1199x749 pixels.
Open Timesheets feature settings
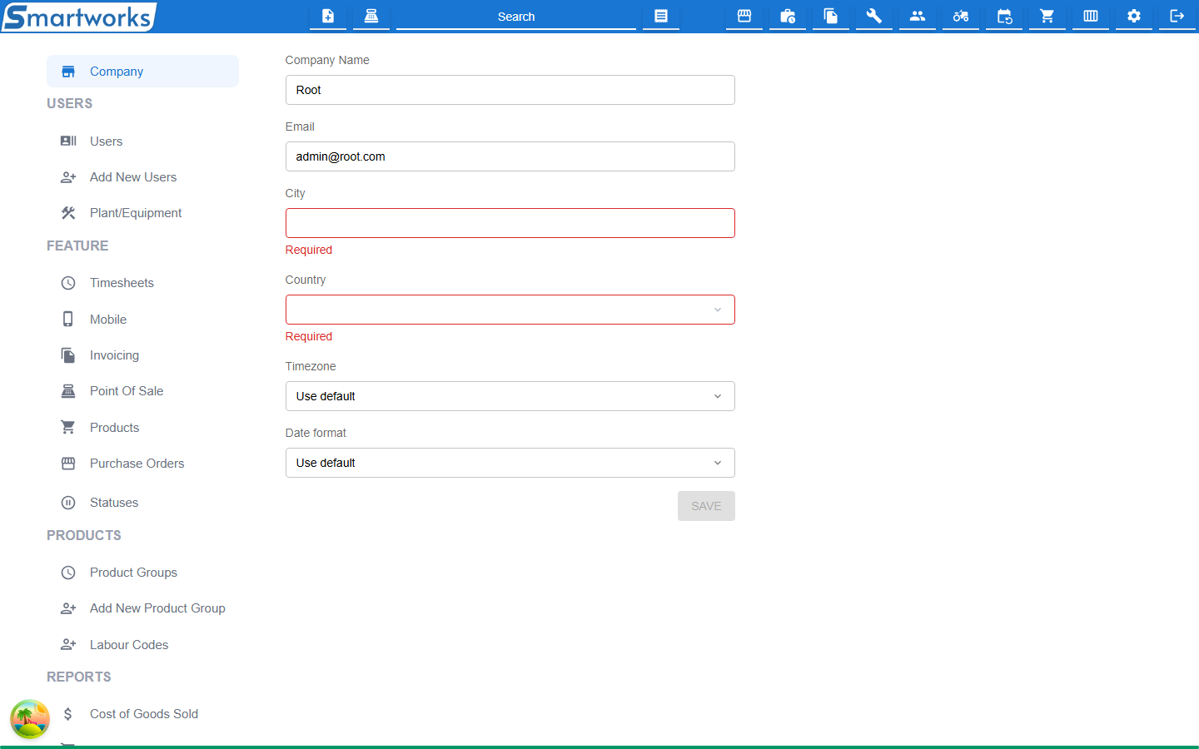(x=142, y=283)
